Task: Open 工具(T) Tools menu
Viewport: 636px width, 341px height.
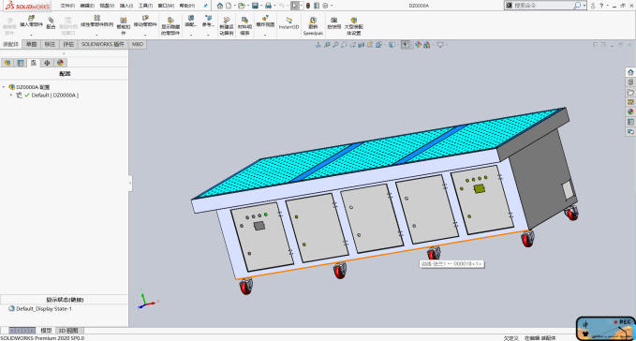Action: point(145,6)
